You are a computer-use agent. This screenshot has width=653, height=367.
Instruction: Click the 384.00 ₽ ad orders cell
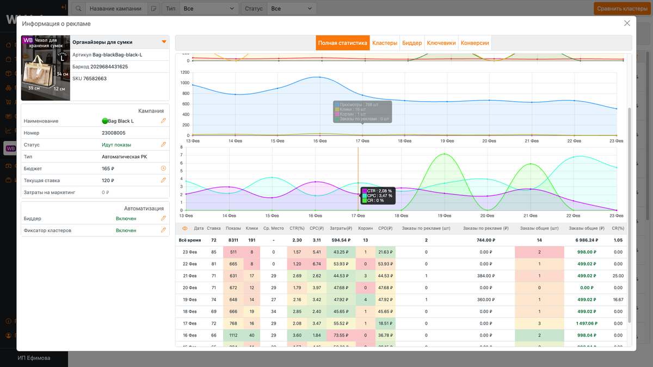(x=485, y=276)
